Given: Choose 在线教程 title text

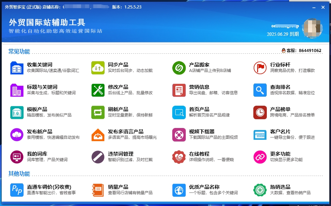Looking at the screenshot, I should [x=199, y=154].
